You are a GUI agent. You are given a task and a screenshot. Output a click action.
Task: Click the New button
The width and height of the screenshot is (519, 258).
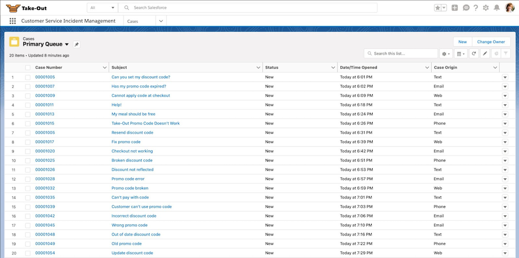pyautogui.click(x=462, y=41)
